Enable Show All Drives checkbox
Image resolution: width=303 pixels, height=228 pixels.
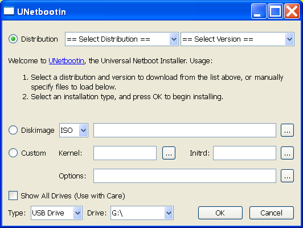pos(13,196)
